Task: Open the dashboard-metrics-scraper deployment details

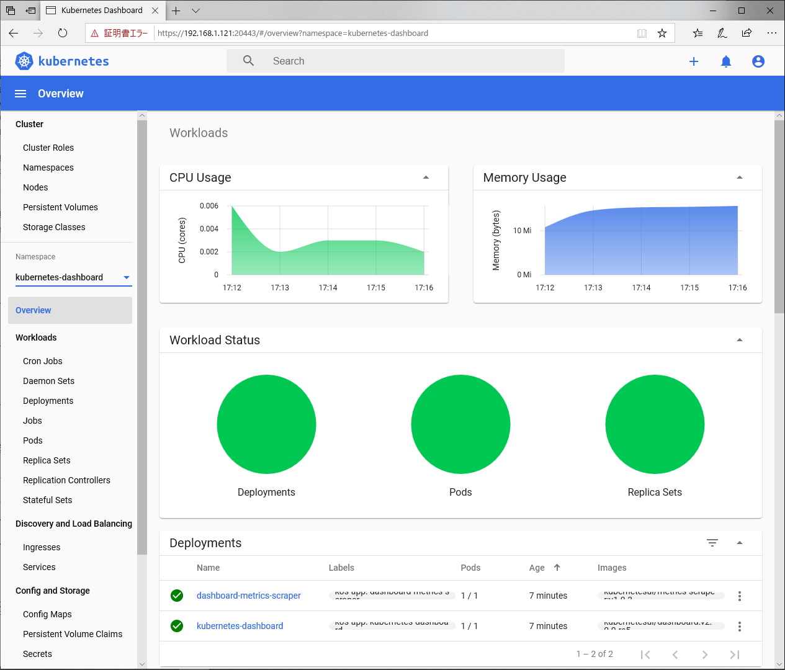Action: click(x=248, y=595)
